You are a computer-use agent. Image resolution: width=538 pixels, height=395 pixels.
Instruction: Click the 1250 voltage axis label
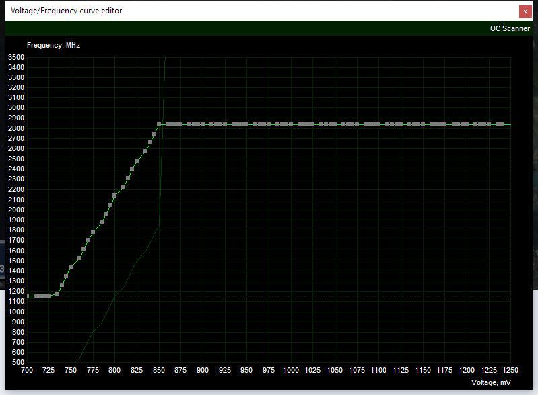(x=510, y=370)
